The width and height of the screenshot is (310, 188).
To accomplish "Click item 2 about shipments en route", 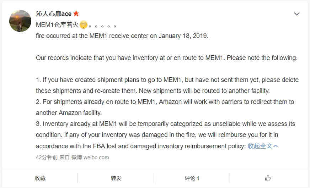I will 165,107.
